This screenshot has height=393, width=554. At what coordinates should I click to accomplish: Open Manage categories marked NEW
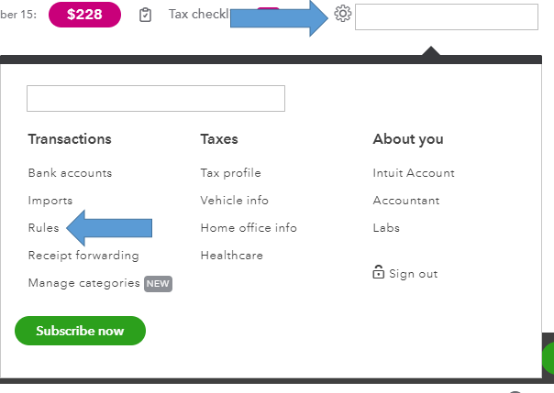[x=84, y=283]
